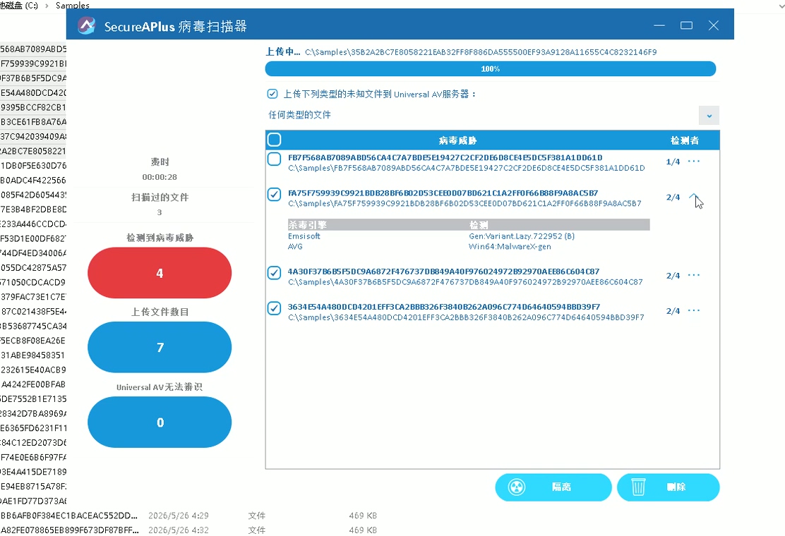785x536 pixels.
Task: Collapse detection details for FA75F759939C row
Action: pos(694,197)
